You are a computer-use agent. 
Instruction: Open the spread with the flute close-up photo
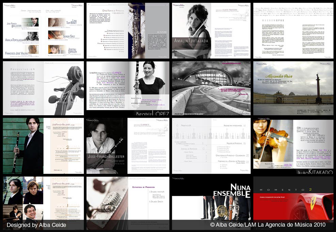click(x=128, y=30)
